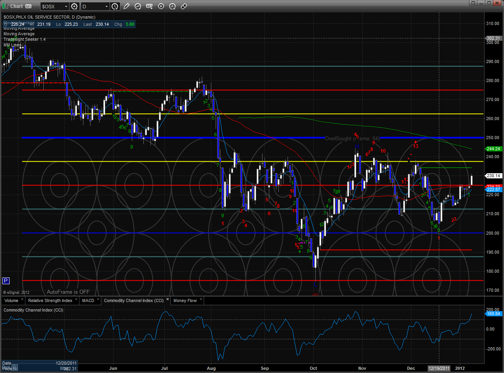504x373 pixels.
Task: Open the D interval dropdown
Action: 95,6
